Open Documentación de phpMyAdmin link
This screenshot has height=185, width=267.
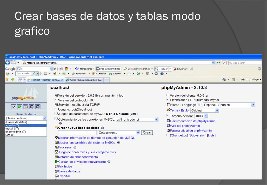coord(193,121)
